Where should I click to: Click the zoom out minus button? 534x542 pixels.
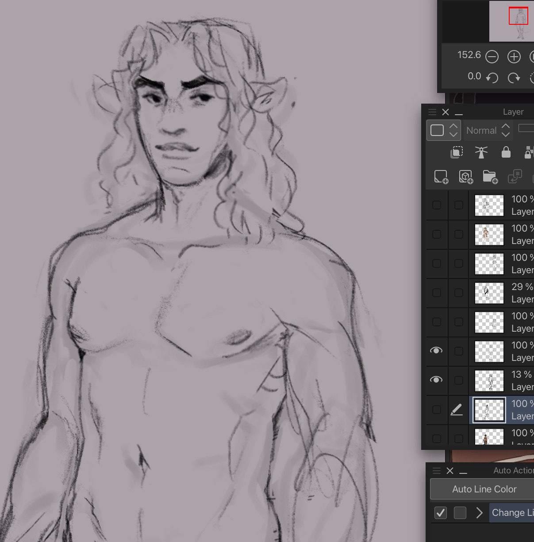tap(492, 57)
